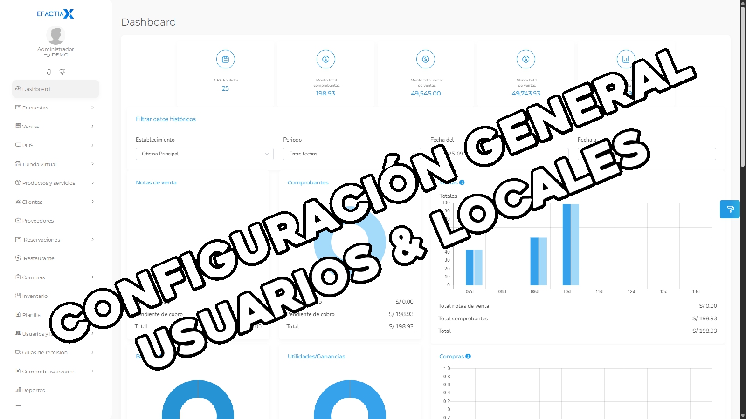The width and height of the screenshot is (746, 419).
Task: Select the Inventario sidebar link
Action: (x=35, y=296)
